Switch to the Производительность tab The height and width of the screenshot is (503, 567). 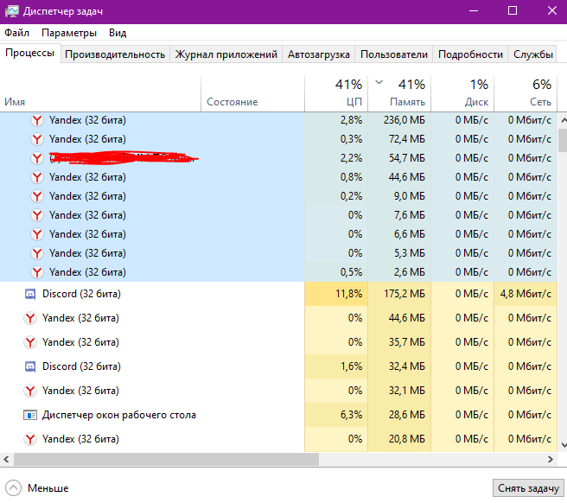tap(114, 54)
